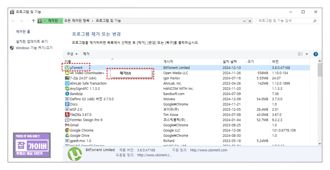The width and height of the screenshot is (330, 170).
Task: Click publisher Tim Kosse cell
Action: pos(171,115)
